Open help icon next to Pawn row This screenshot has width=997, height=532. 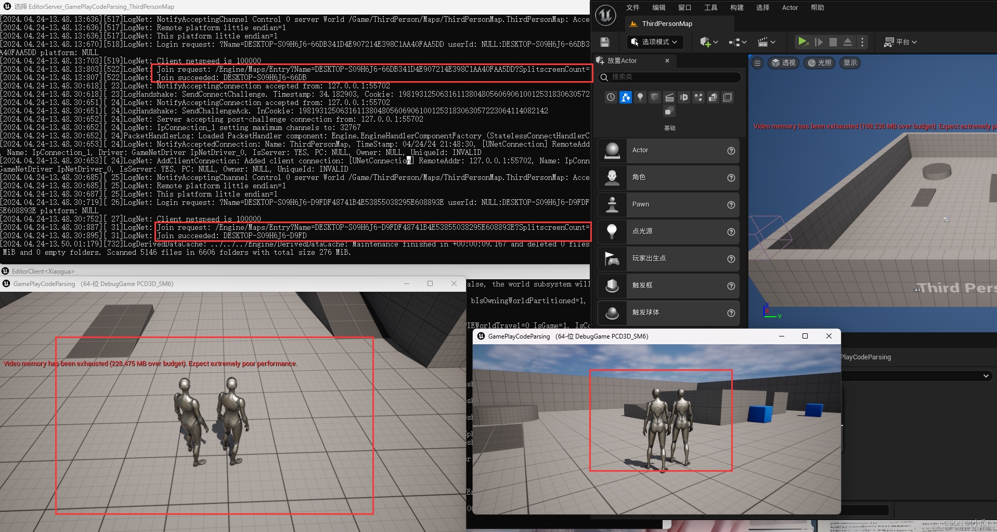click(x=731, y=205)
